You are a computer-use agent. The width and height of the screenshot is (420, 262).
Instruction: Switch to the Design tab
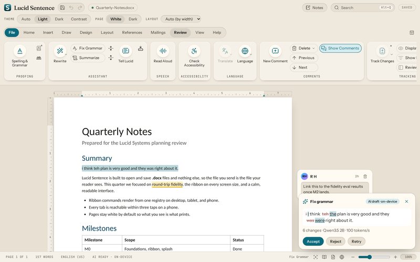coord(86,32)
